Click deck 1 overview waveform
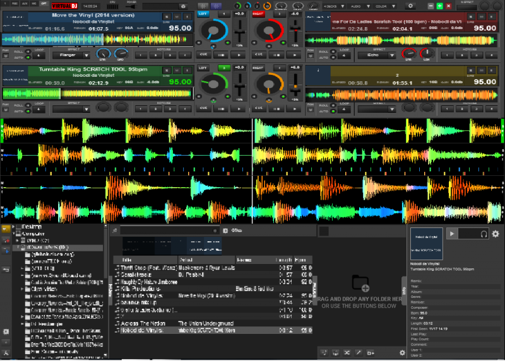The width and height of the screenshot is (505, 361). 97,40
